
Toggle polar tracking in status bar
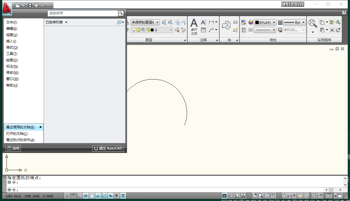click(x=86, y=196)
